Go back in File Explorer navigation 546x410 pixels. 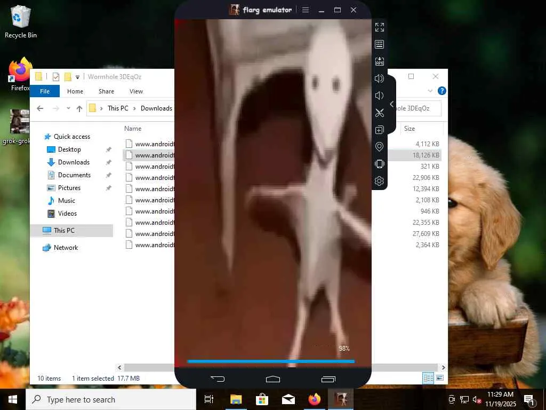(x=40, y=108)
